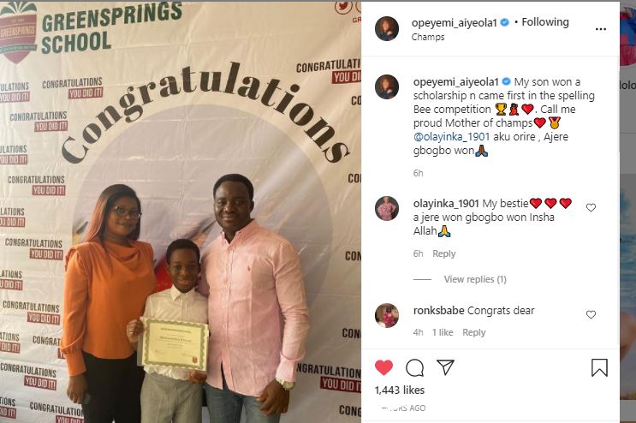Open the Champs location link

pos(428,38)
